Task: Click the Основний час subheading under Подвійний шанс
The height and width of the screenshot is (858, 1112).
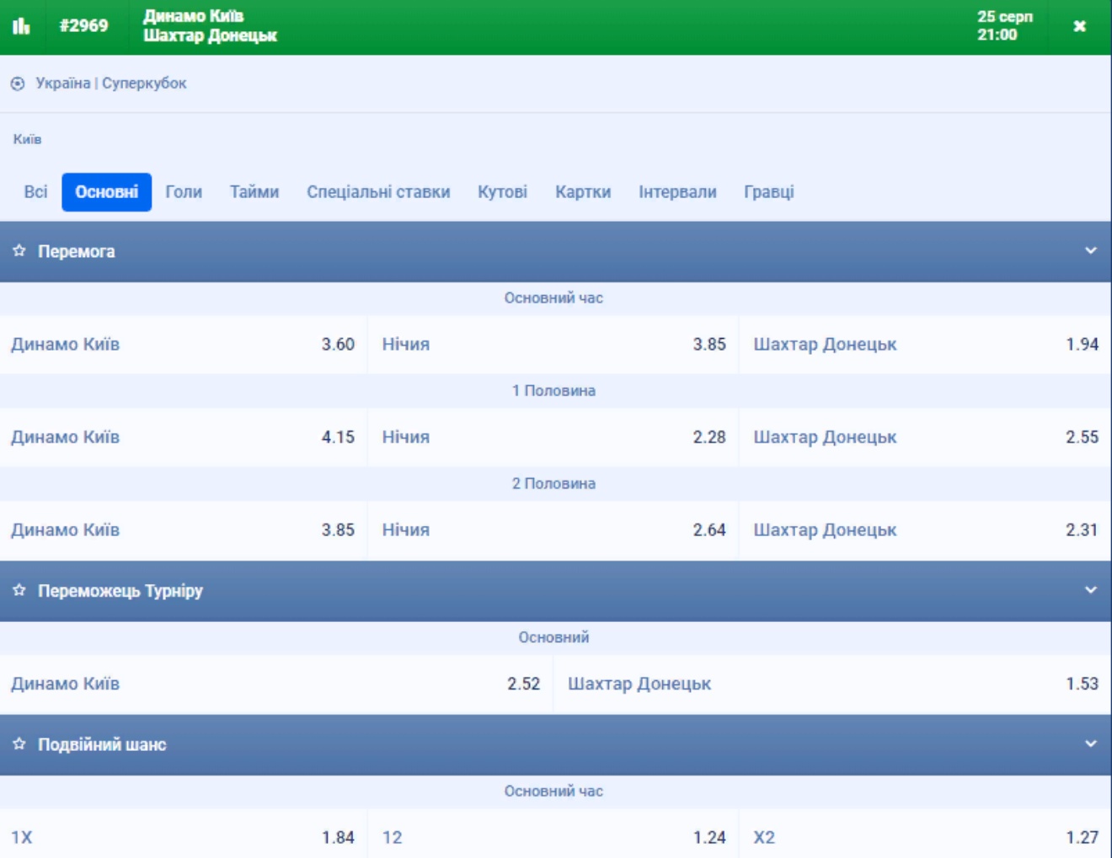Action: 553,791
